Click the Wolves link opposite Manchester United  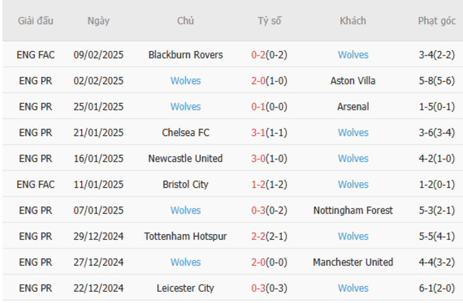[185, 262]
